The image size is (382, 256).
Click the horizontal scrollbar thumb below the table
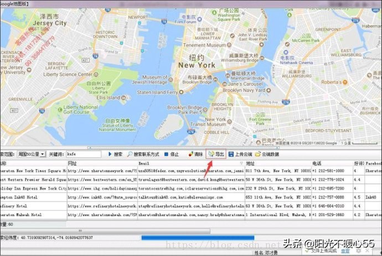coord(105,231)
